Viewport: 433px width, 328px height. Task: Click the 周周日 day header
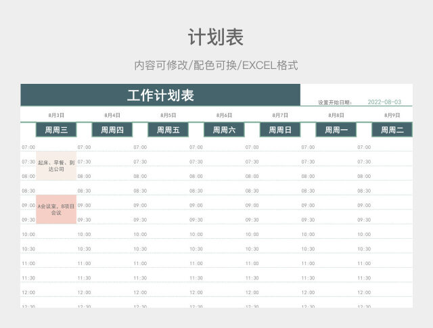[x=280, y=130]
